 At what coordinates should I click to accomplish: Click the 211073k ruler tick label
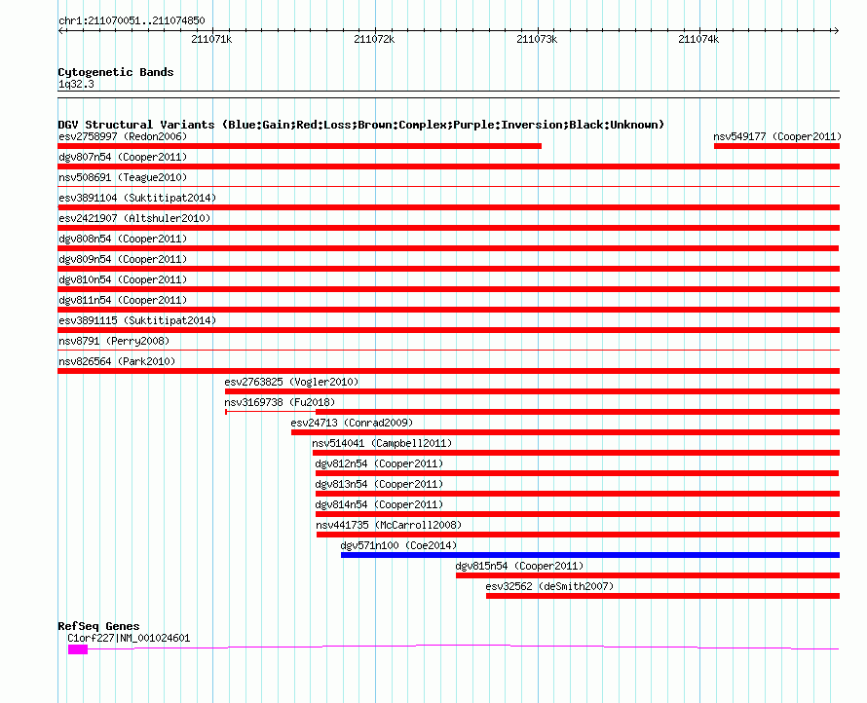coord(537,39)
